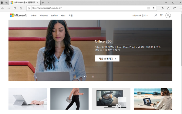Open the Surface menu item
The image size is (182, 114).
point(54,15)
